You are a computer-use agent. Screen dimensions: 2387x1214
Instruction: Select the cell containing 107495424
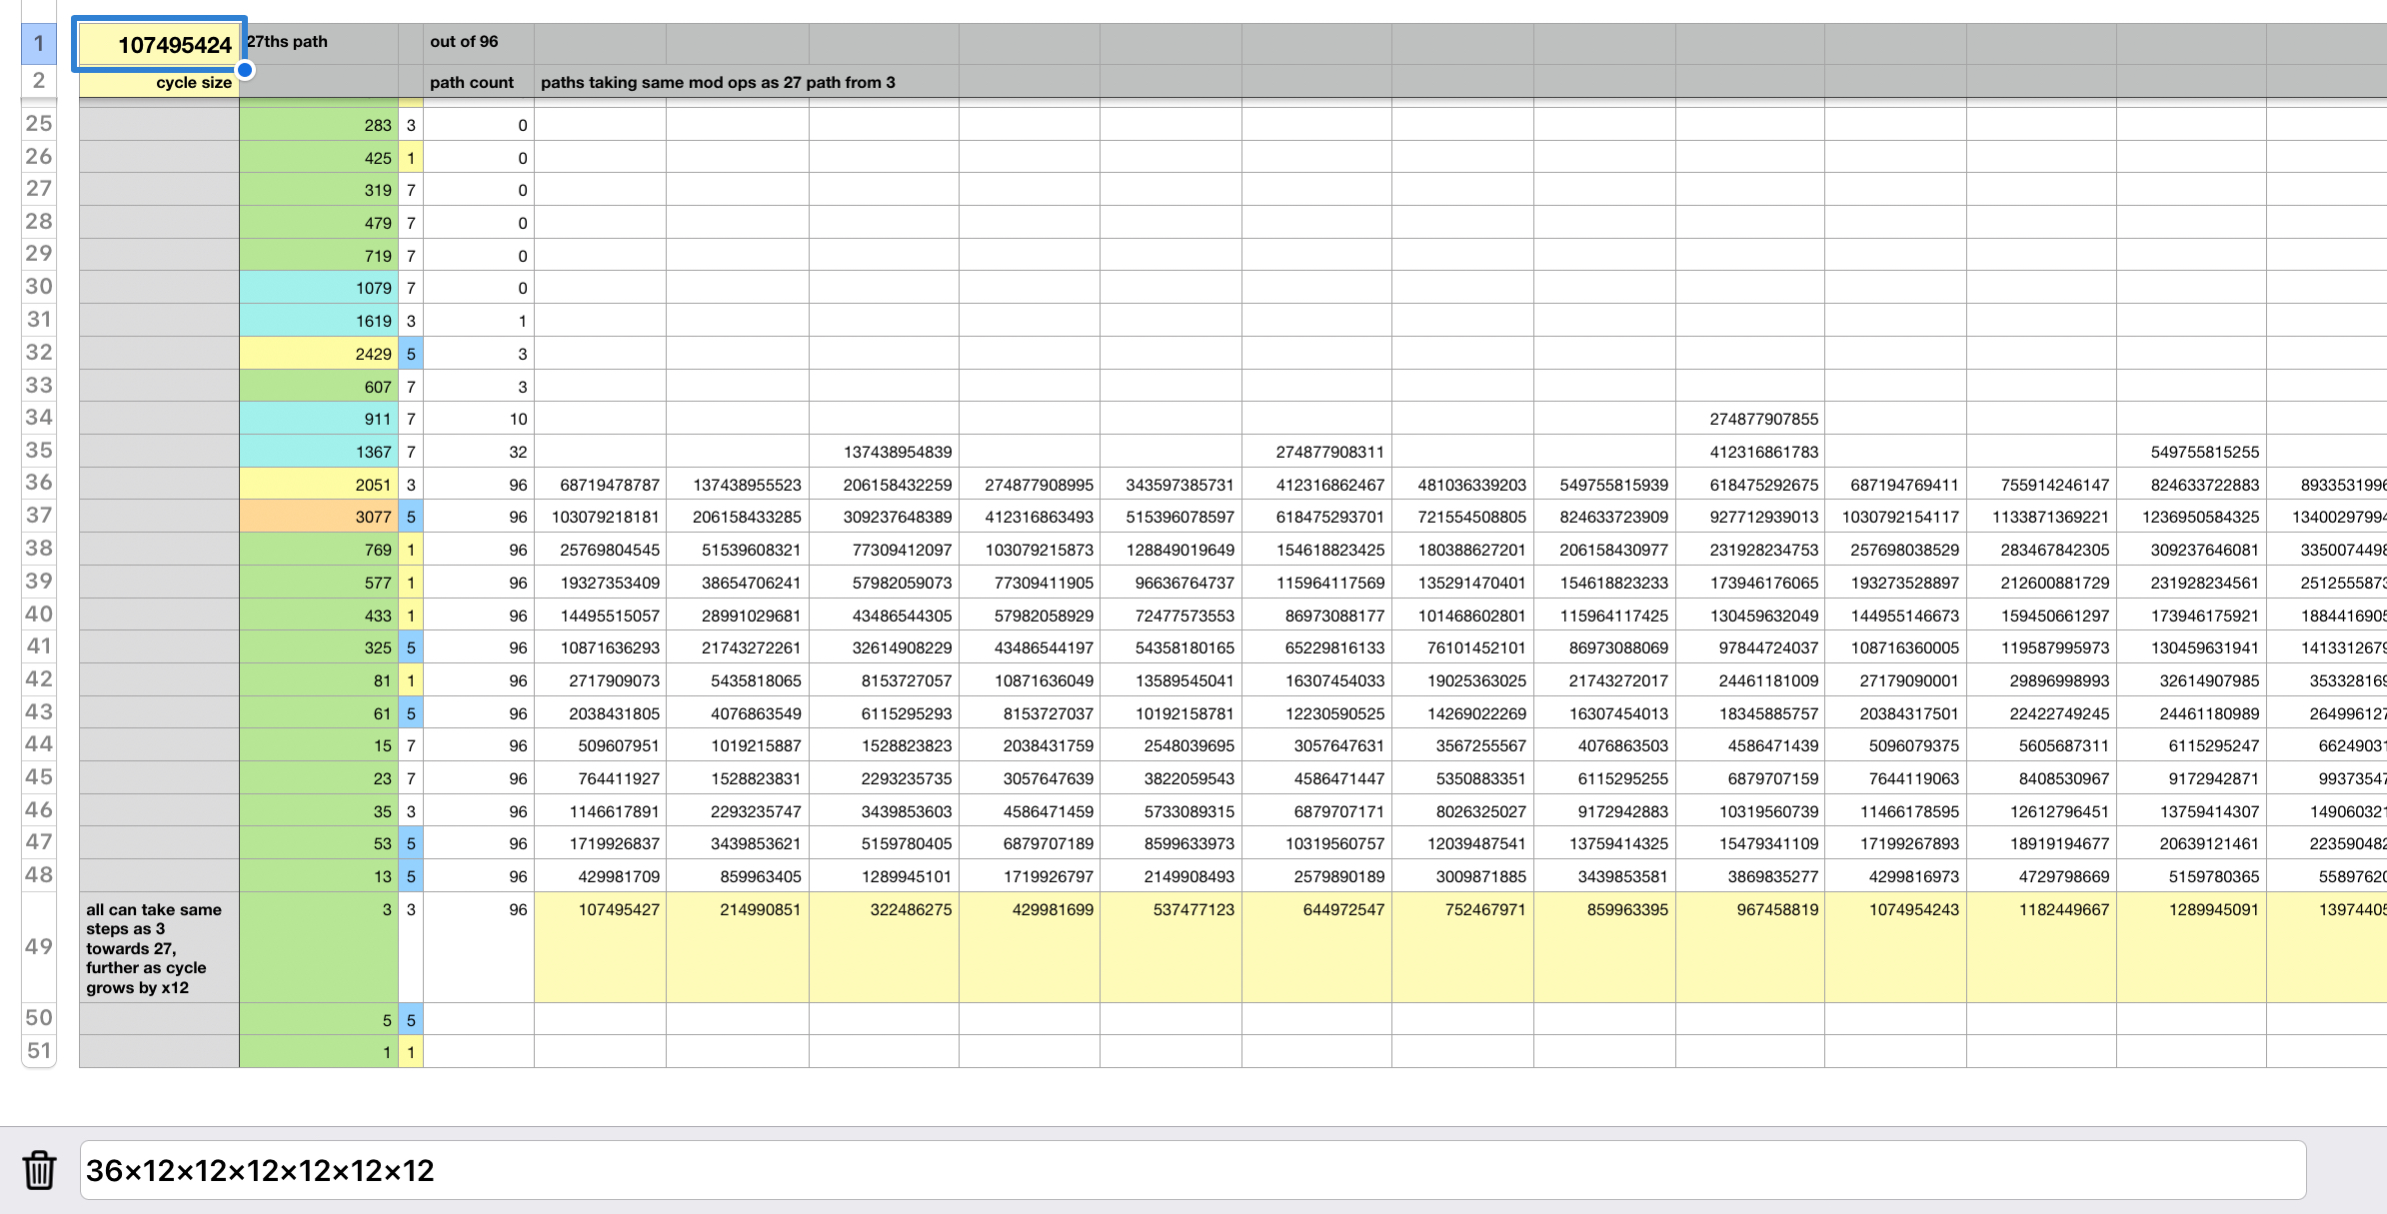click(x=159, y=45)
